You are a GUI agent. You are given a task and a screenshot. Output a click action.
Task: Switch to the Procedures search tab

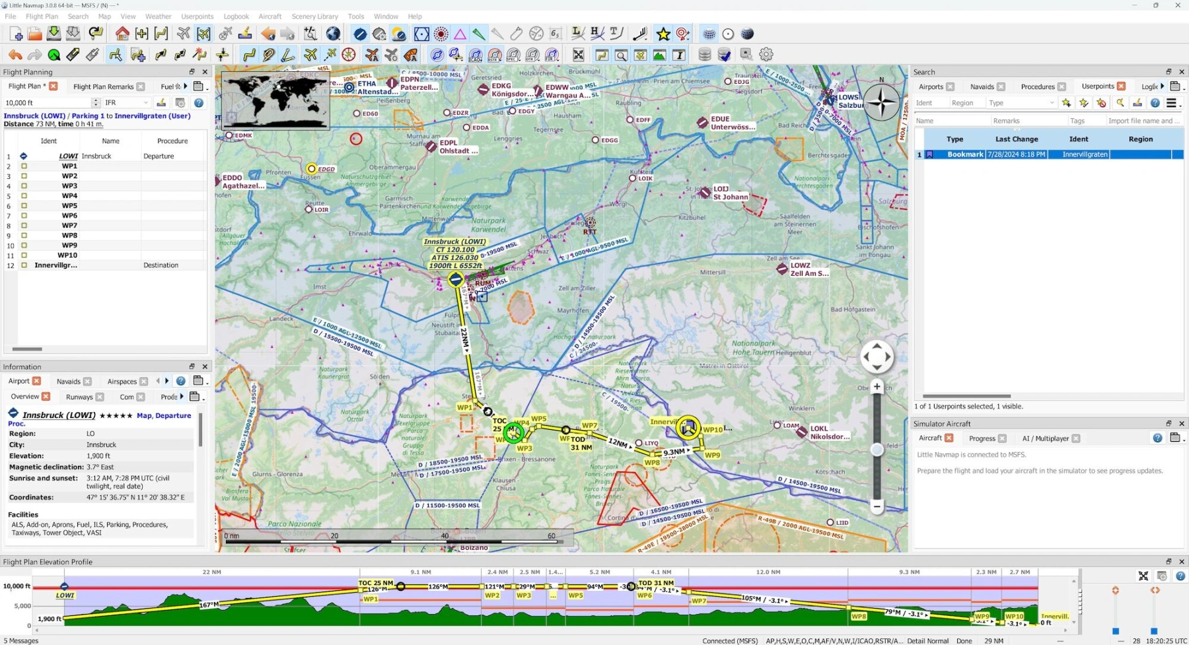pos(1037,86)
